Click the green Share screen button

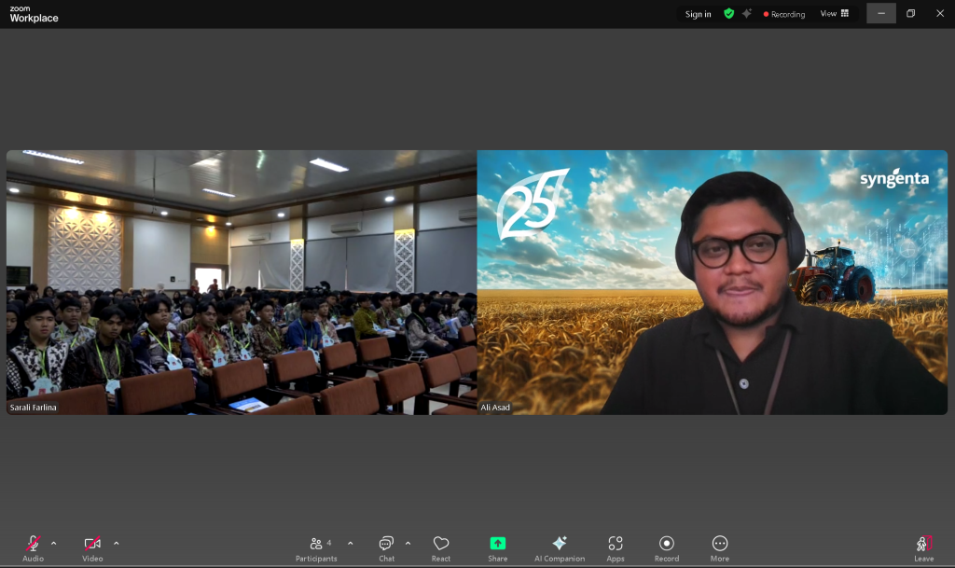tap(498, 547)
